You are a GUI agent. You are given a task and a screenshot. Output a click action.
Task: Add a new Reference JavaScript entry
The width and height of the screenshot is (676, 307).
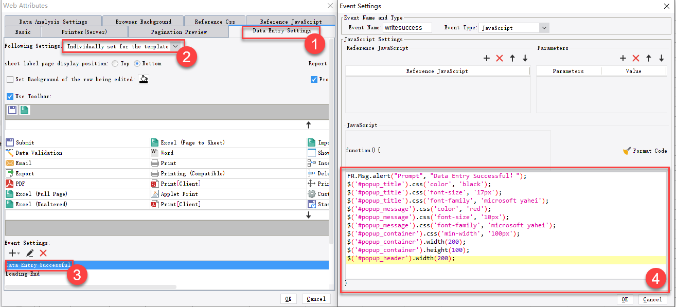(x=487, y=58)
